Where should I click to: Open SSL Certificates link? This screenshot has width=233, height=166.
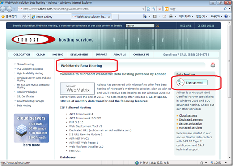[26, 96]
